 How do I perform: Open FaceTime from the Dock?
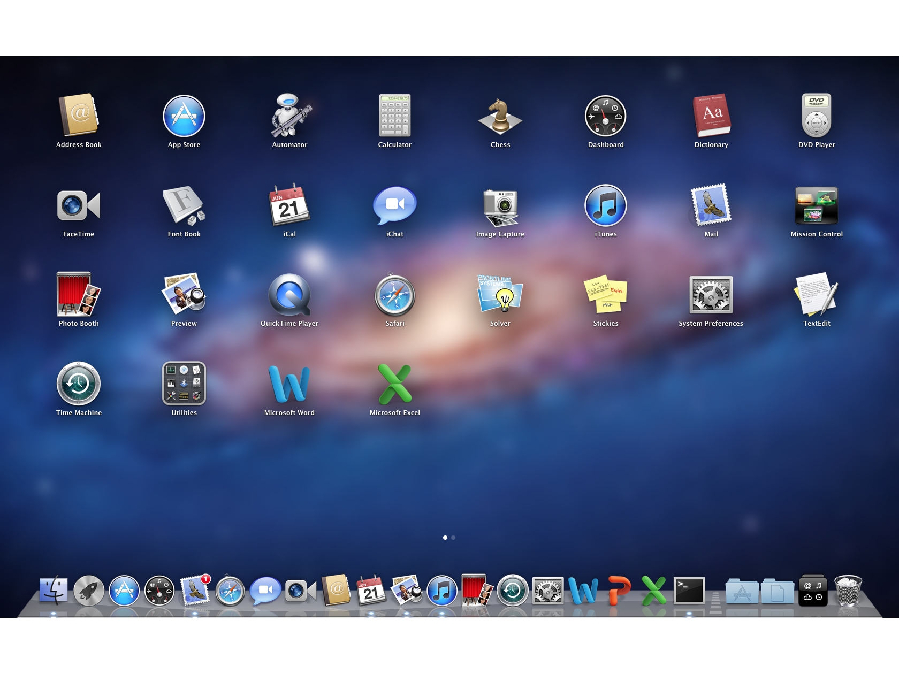(301, 591)
